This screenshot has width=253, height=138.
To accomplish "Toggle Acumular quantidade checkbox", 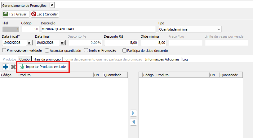I will (47, 51).
